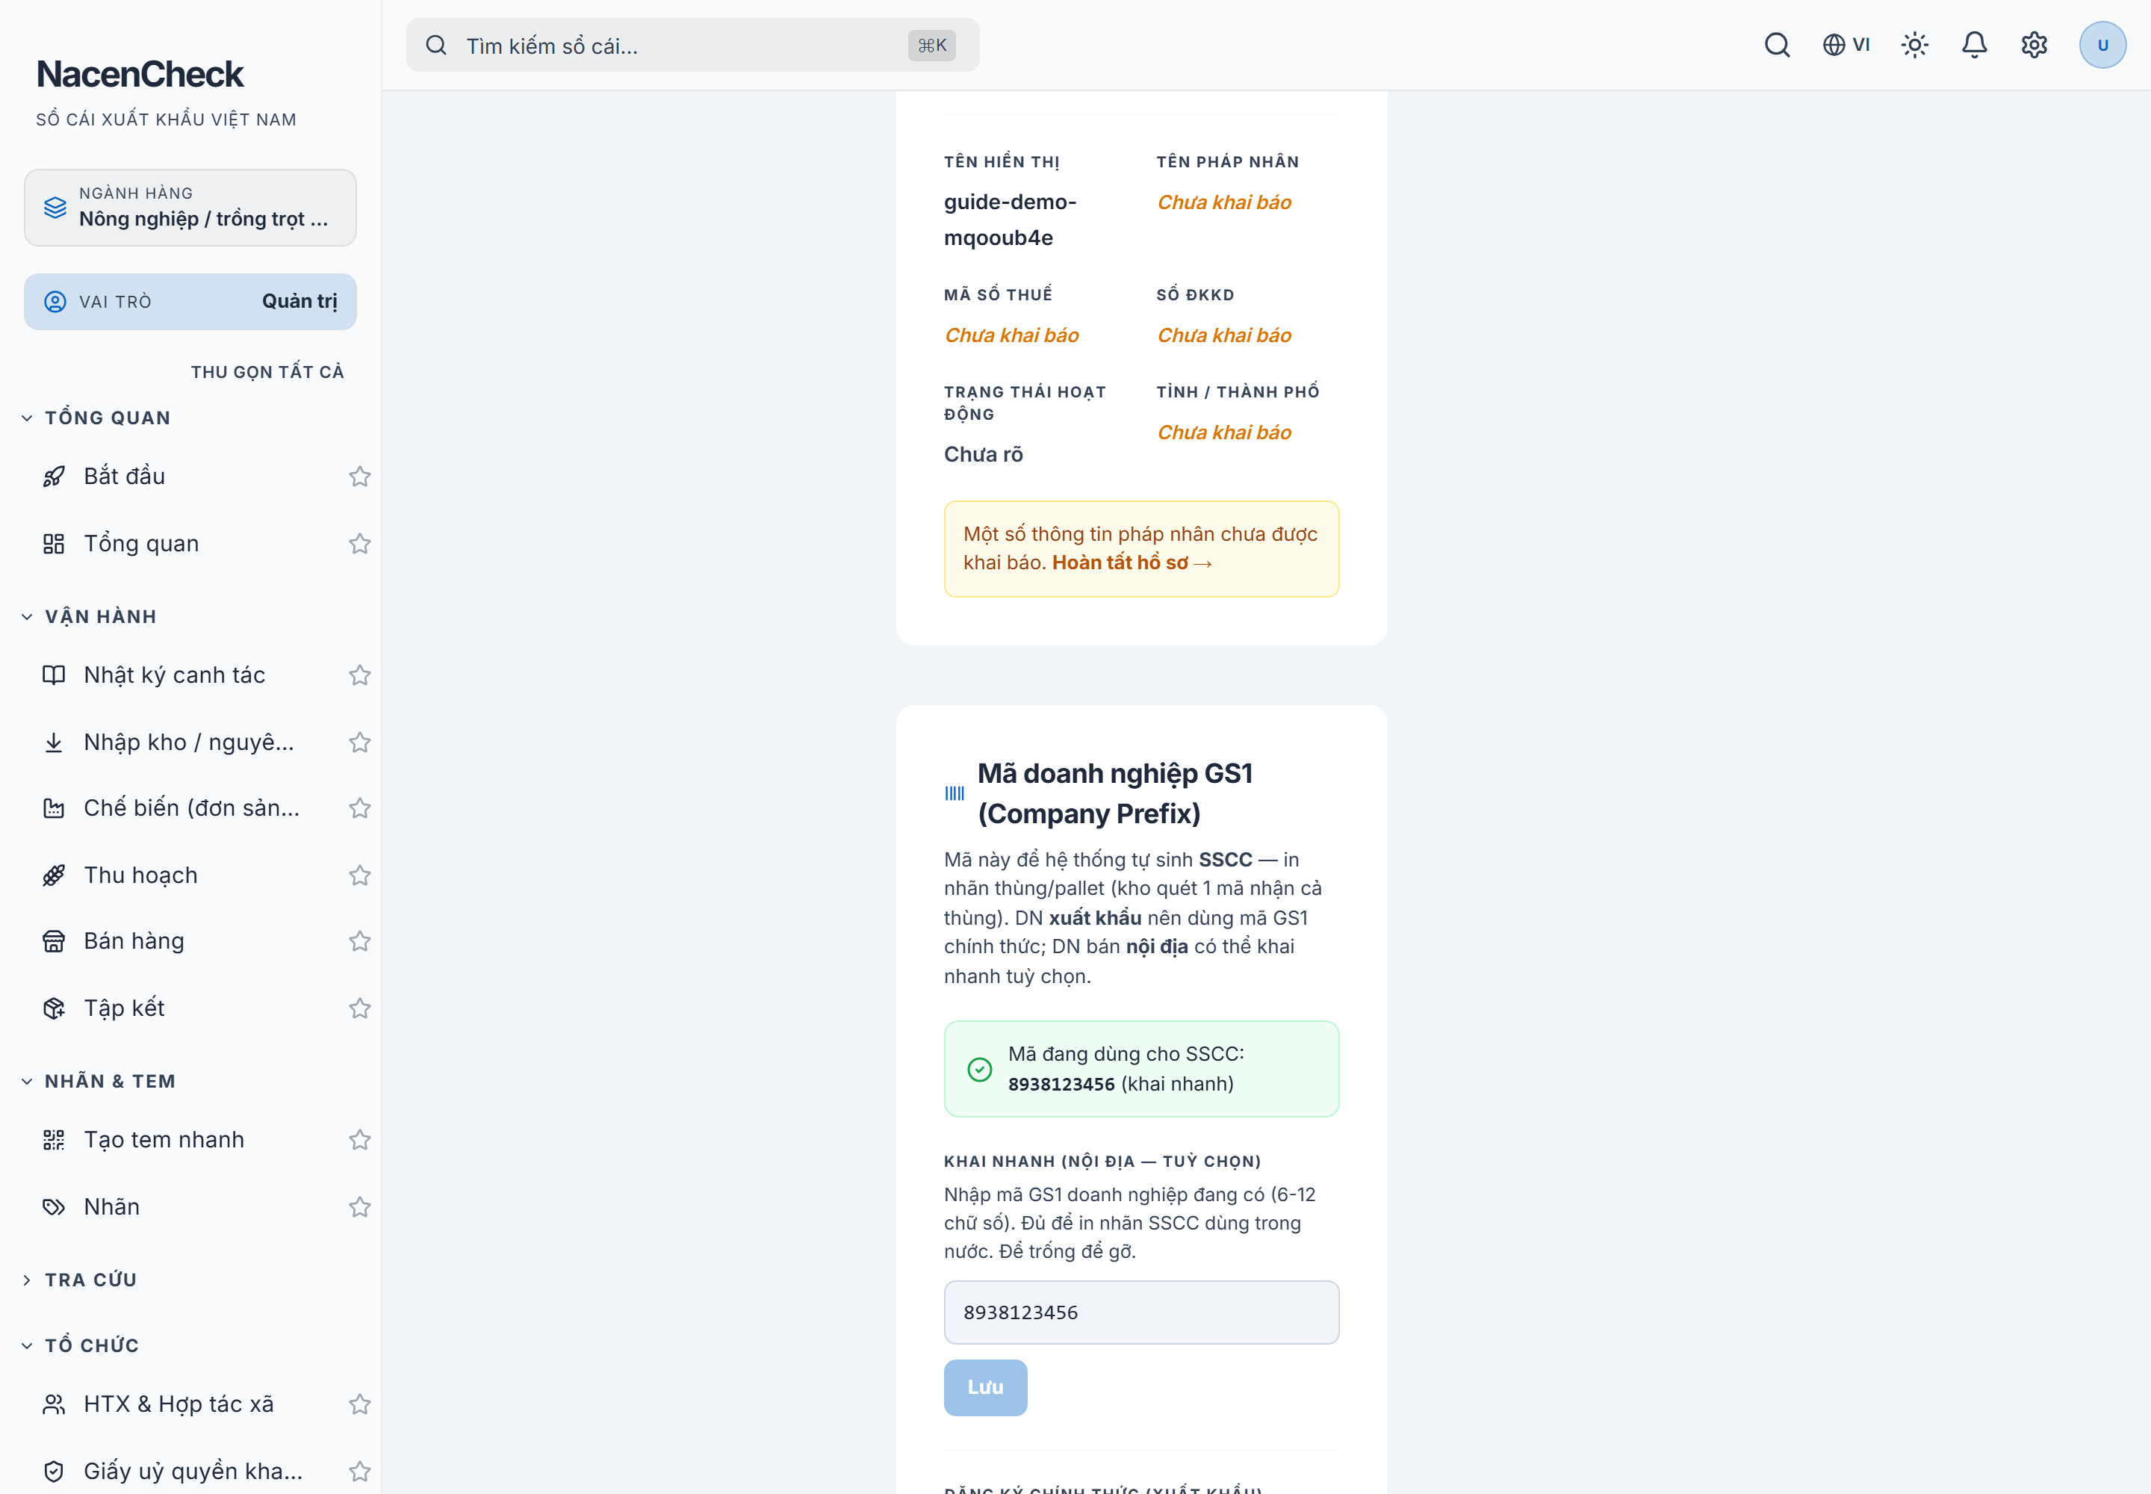Click the Bán hàng store icon

click(x=55, y=940)
